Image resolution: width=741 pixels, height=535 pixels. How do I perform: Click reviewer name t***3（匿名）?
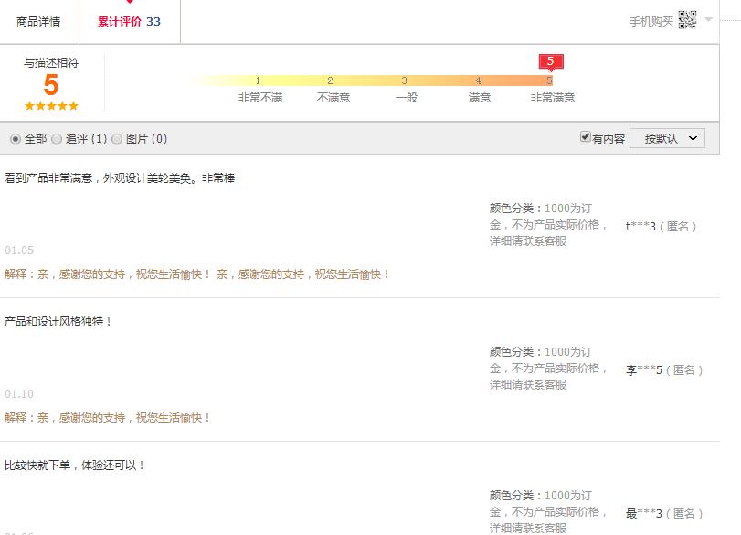pos(662,226)
